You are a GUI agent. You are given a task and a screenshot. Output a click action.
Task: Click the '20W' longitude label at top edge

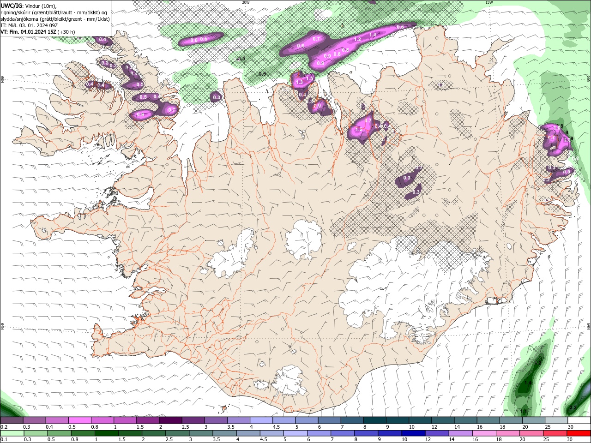(246, 2)
